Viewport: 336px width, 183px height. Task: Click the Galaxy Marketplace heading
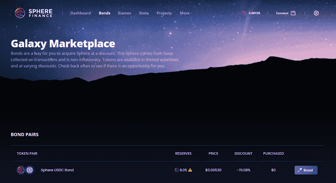pyautogui.click(x=63, y=44)
